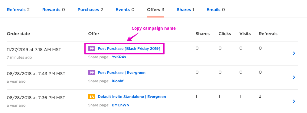The height and width of the screenshot is (113, 307).
Task: Expand the Default Invite Standalone row chevron
Action: pos(294,101)
